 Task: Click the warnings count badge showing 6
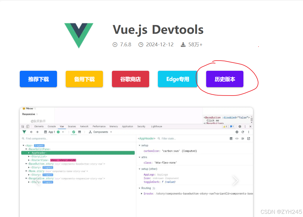[x=225, y=126]
